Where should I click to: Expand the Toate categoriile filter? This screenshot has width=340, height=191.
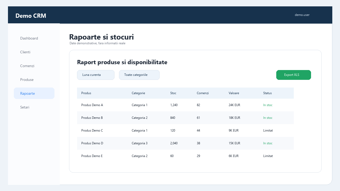(139, 75)
